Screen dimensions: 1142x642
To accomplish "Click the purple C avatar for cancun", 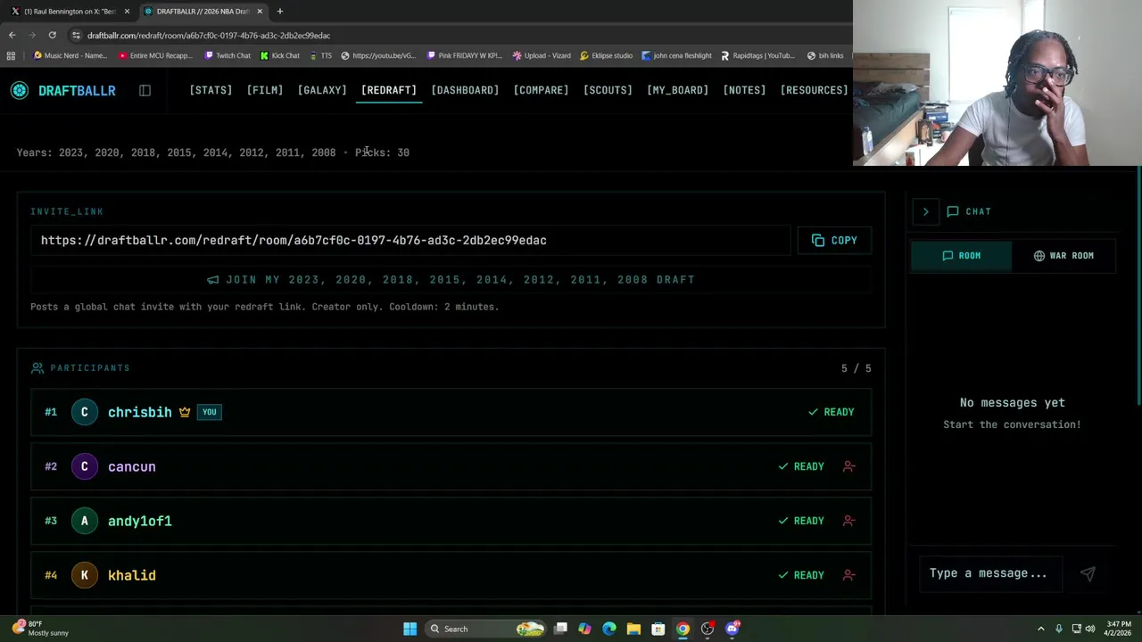I will tap(85, 466).
